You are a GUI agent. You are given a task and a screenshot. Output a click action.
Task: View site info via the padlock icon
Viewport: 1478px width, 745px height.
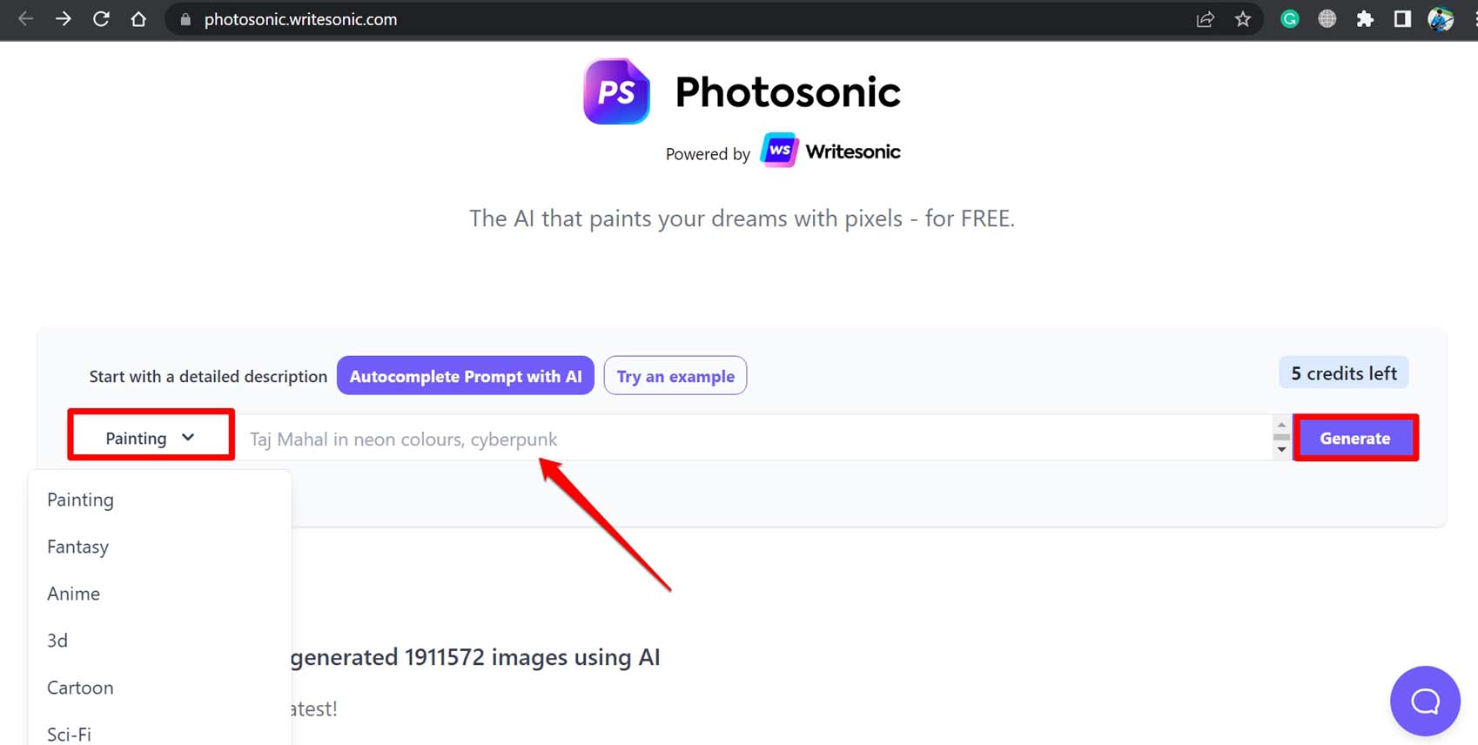(185, 19)
